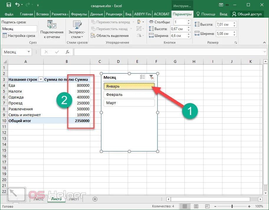Switch to sheet tab Лист3
Screen dimensions: 269x210
(56, 199)
